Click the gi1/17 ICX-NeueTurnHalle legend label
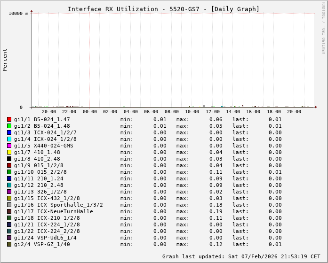This screenshot has width=328, height=263. tap(54, 211)
